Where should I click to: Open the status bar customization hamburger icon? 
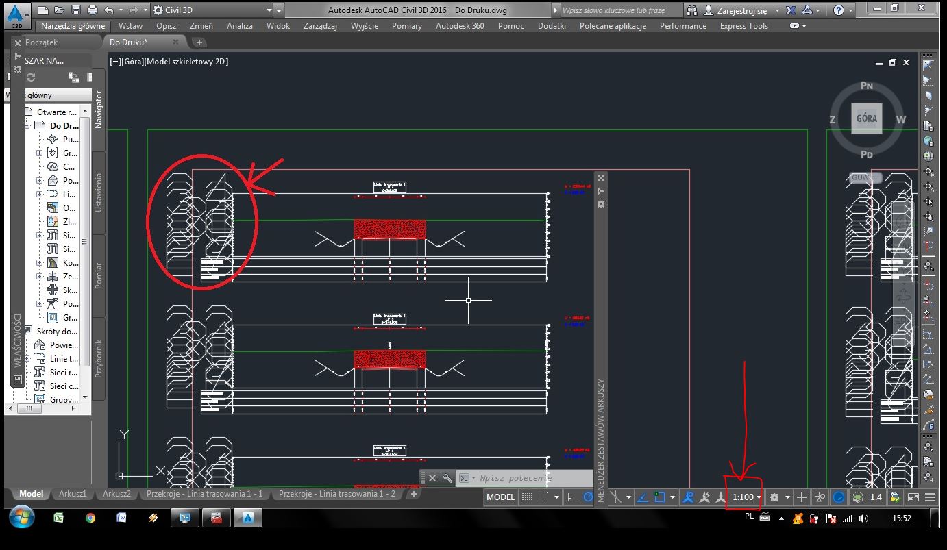(929, 497)
